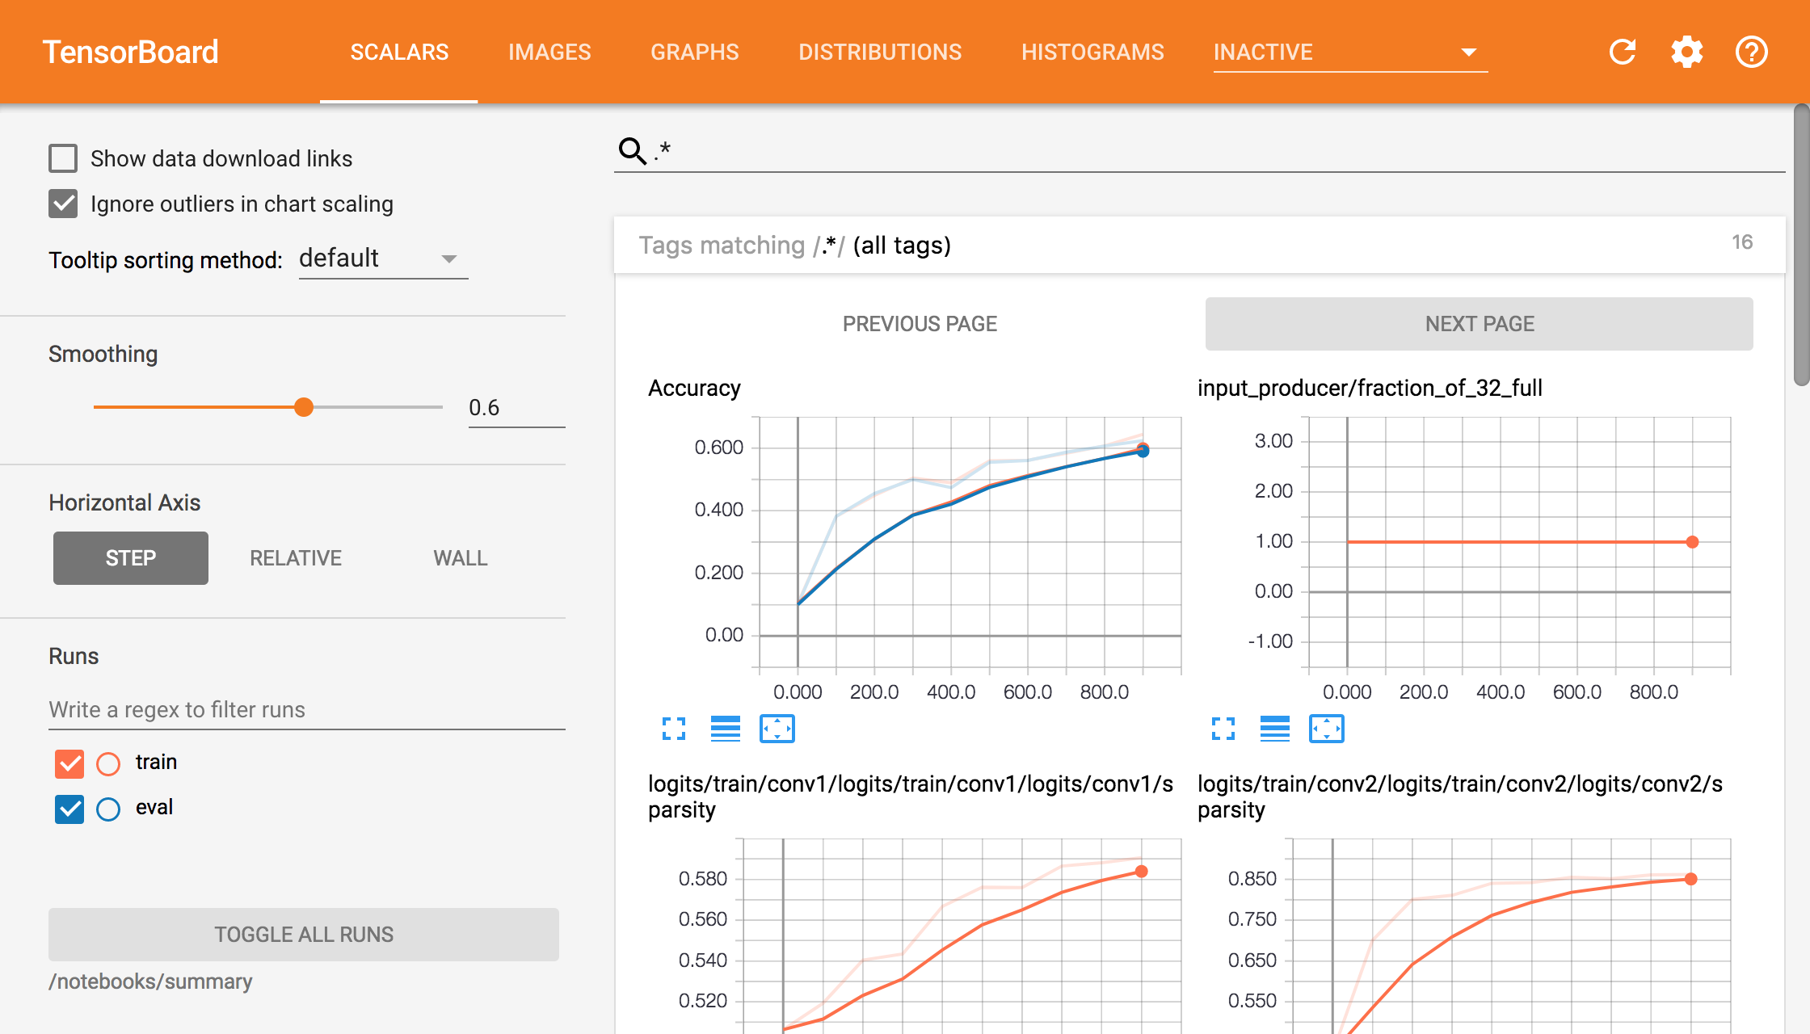This screenshot has height=1034, width=1810.
Task: Toggle log scale on Accuracy chart
Action: 726,729
